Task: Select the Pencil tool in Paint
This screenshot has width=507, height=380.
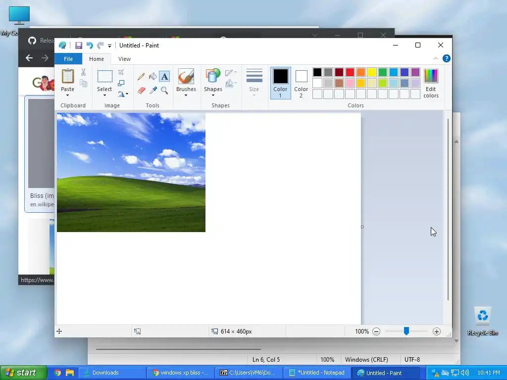Action: 141,76
